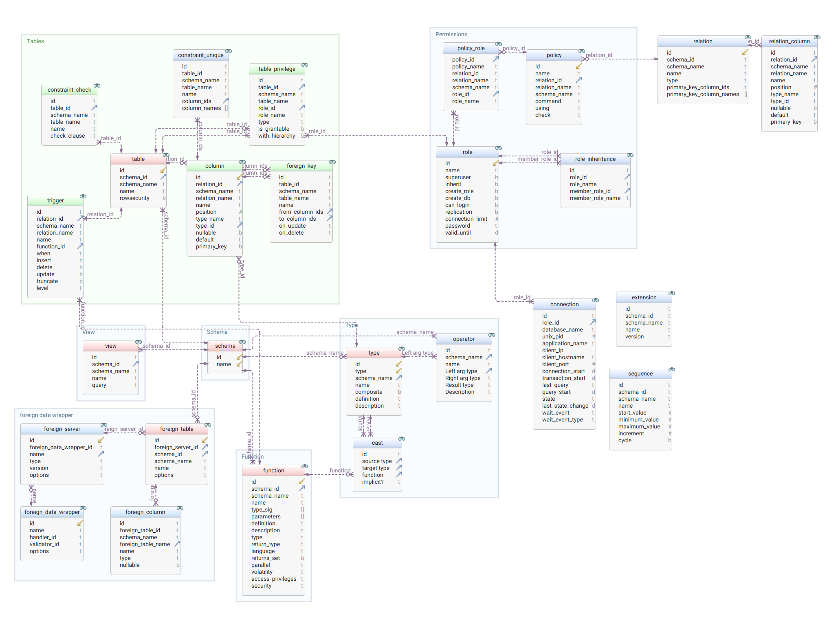The width and height of the screenshot is (838, 630).
Task: Click the foreign key arrow beside trigger function_id
Action: (x=80, y=246)
